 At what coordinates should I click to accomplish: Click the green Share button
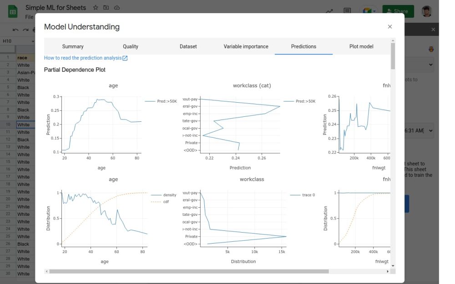398,11
